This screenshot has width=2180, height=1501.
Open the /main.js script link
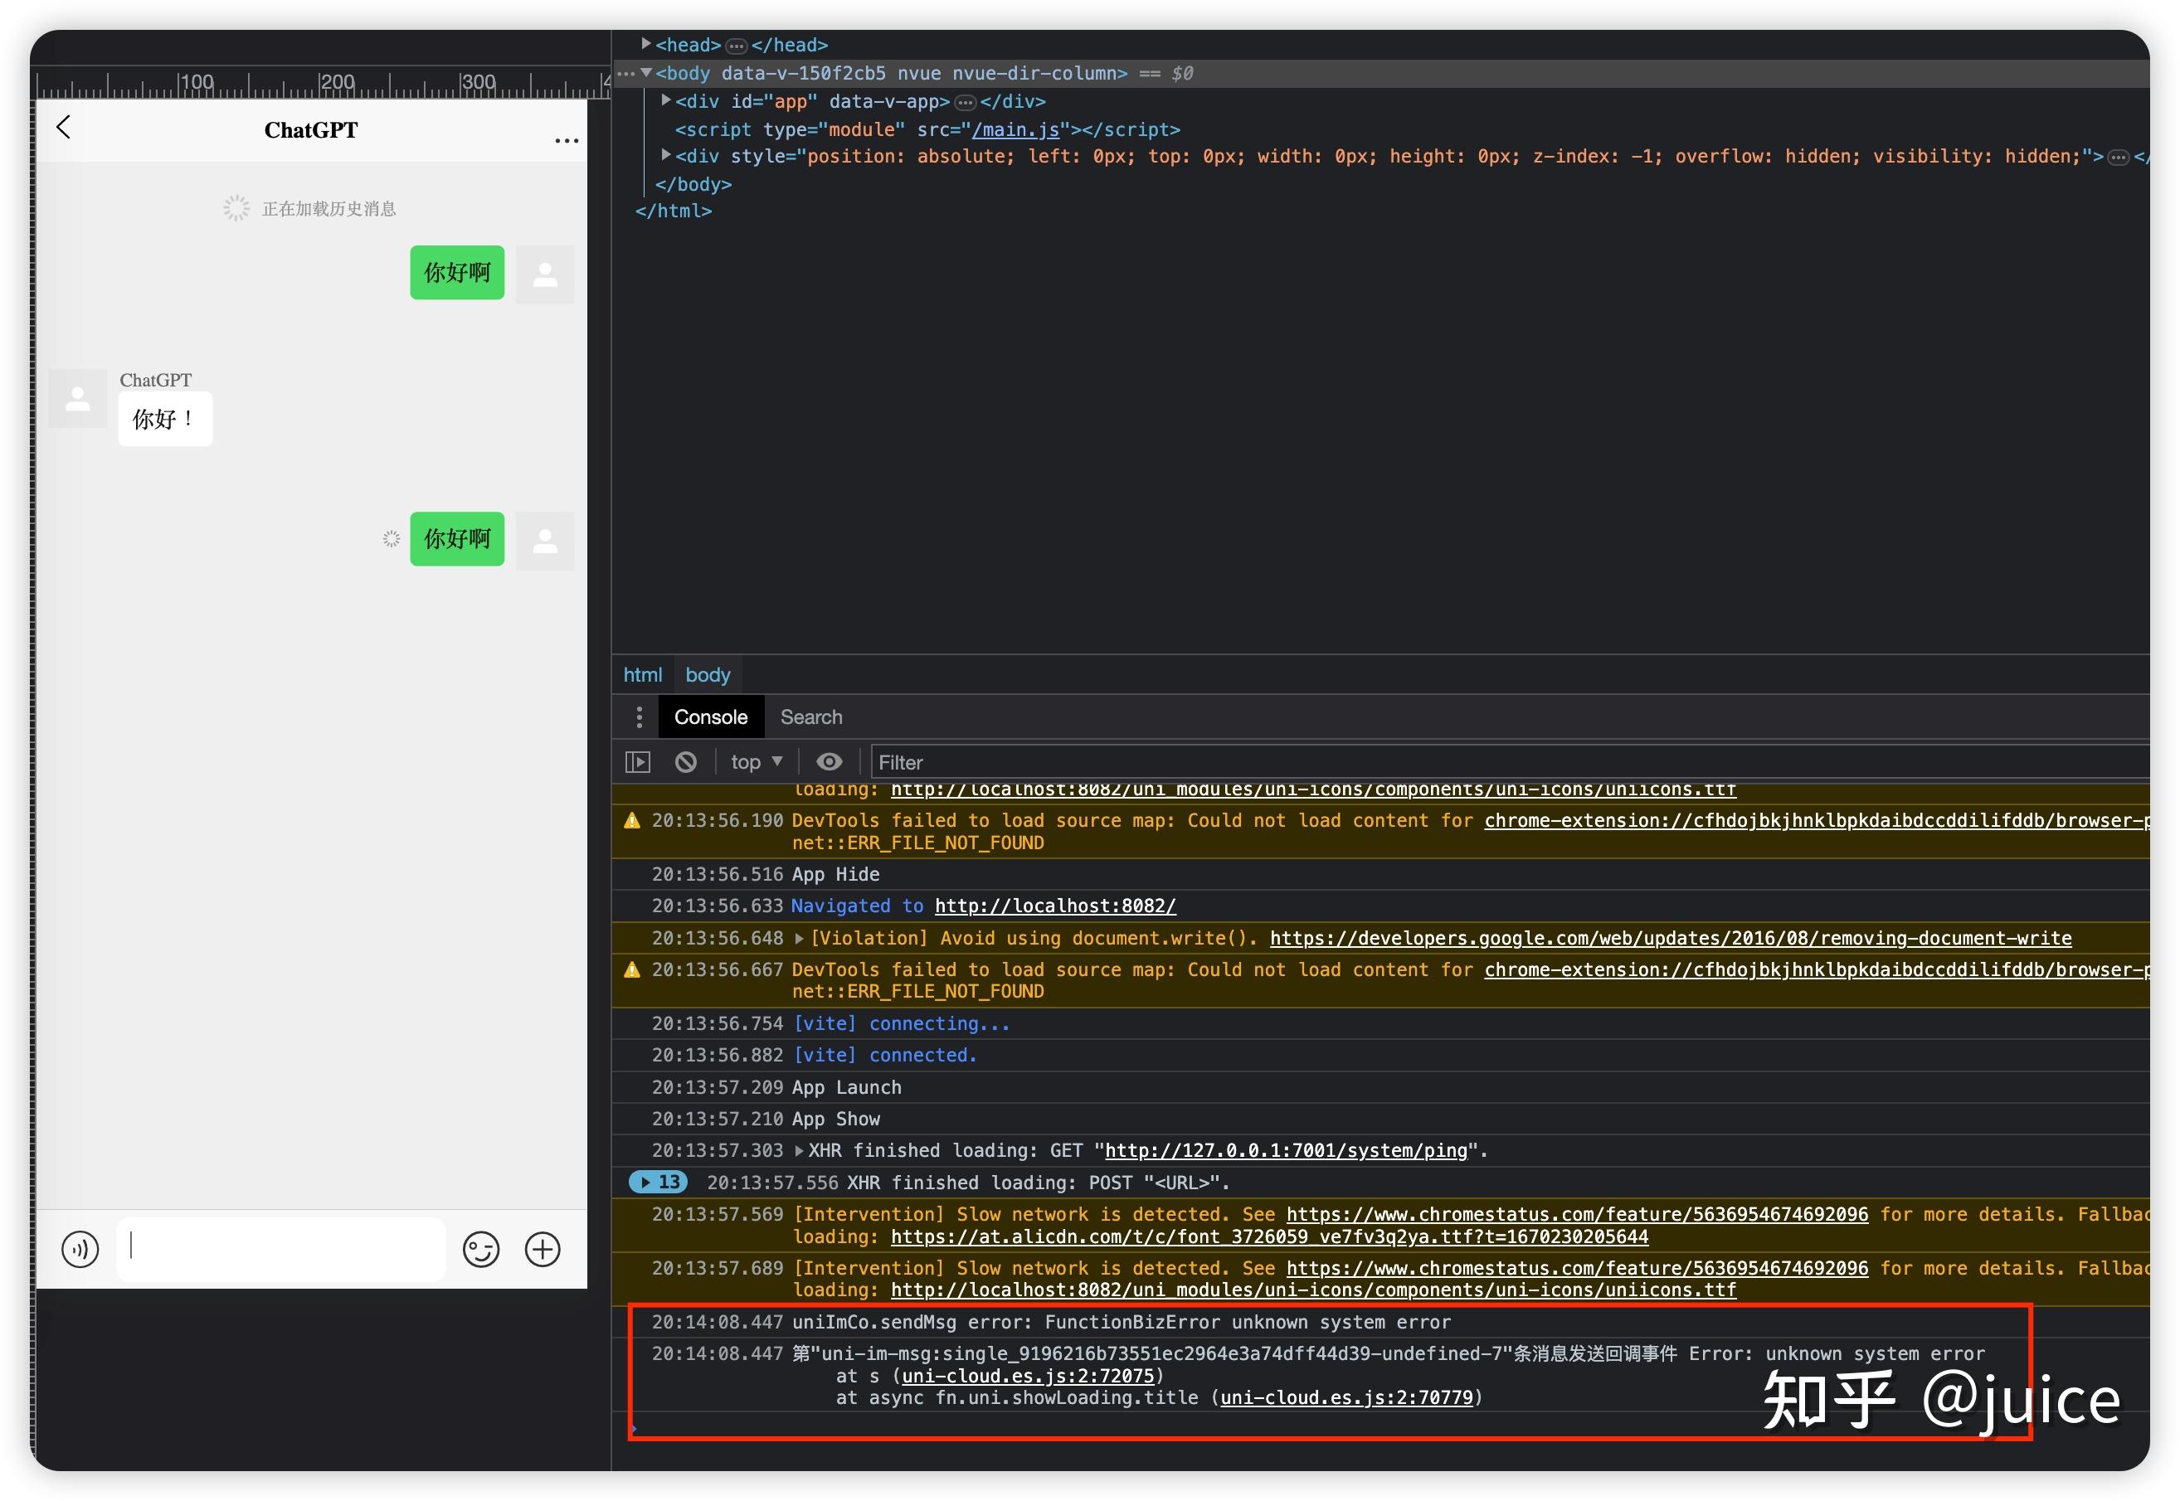pyautogui.click(x=1015, y=130)
